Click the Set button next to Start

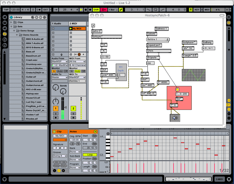point(94,136)
